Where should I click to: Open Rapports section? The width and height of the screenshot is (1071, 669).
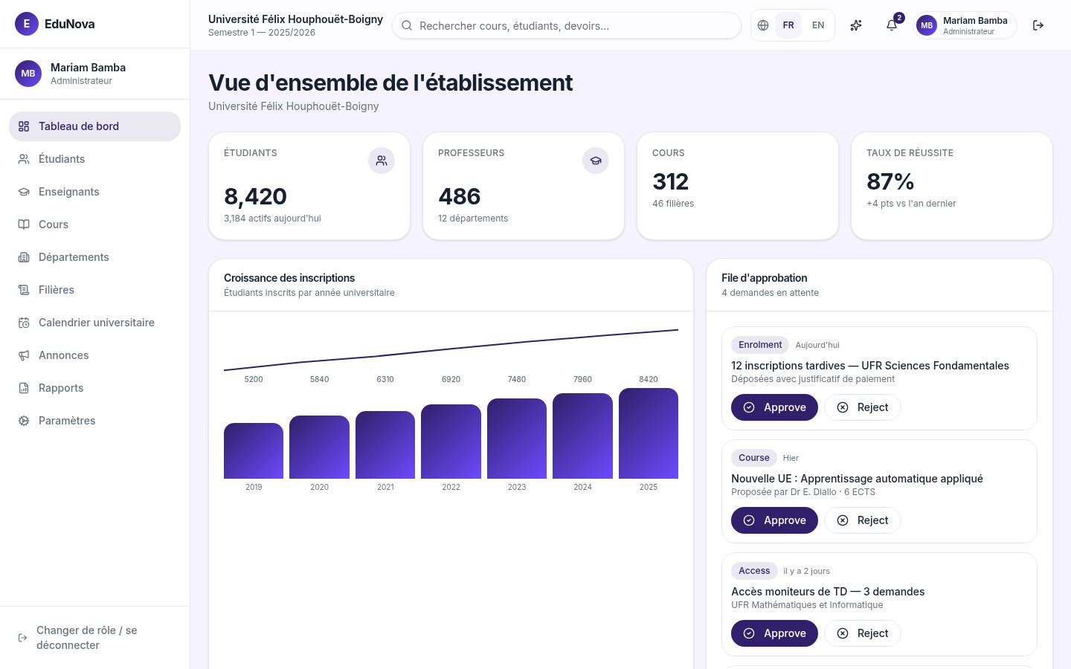coord(94,388)
